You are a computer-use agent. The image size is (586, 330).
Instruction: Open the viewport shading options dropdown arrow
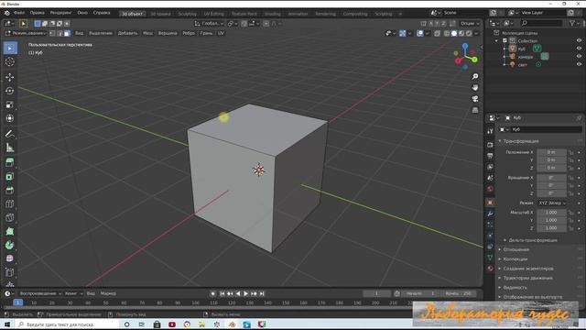click(476, 33)
